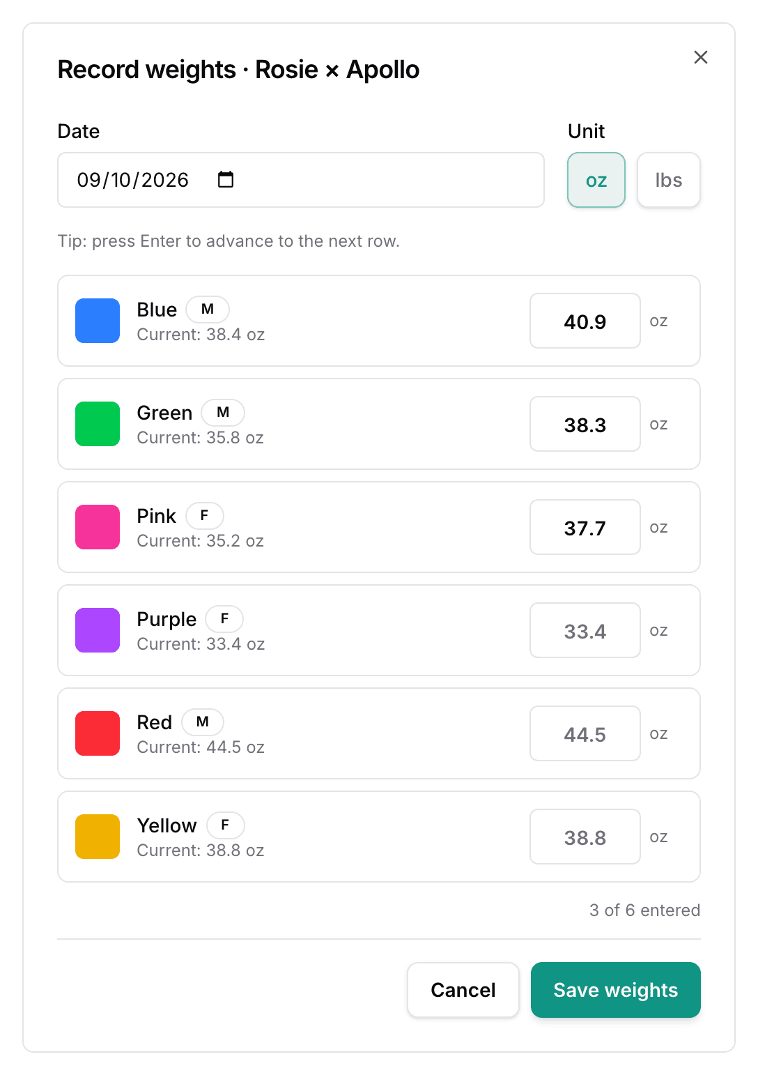Click Save weights button
Viewport: 758px width, 1075px height.
616,990
